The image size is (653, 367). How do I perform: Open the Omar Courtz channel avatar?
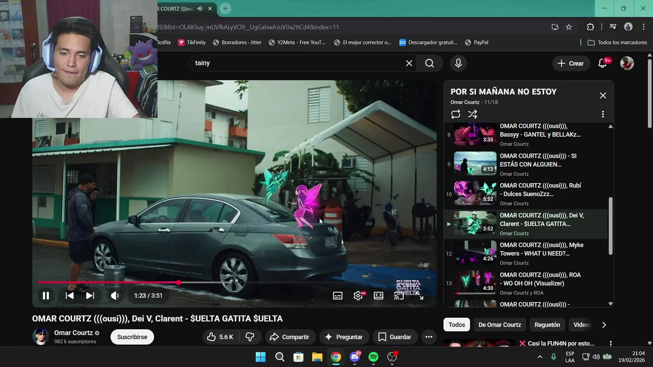40,336
